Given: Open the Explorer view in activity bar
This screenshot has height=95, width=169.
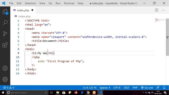Looking at the screenshot, I should (5, 12).
